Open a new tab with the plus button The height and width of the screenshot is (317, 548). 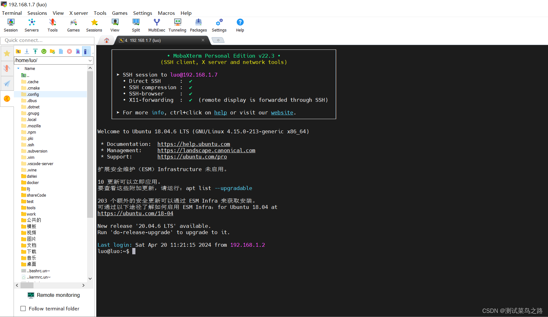218,40
